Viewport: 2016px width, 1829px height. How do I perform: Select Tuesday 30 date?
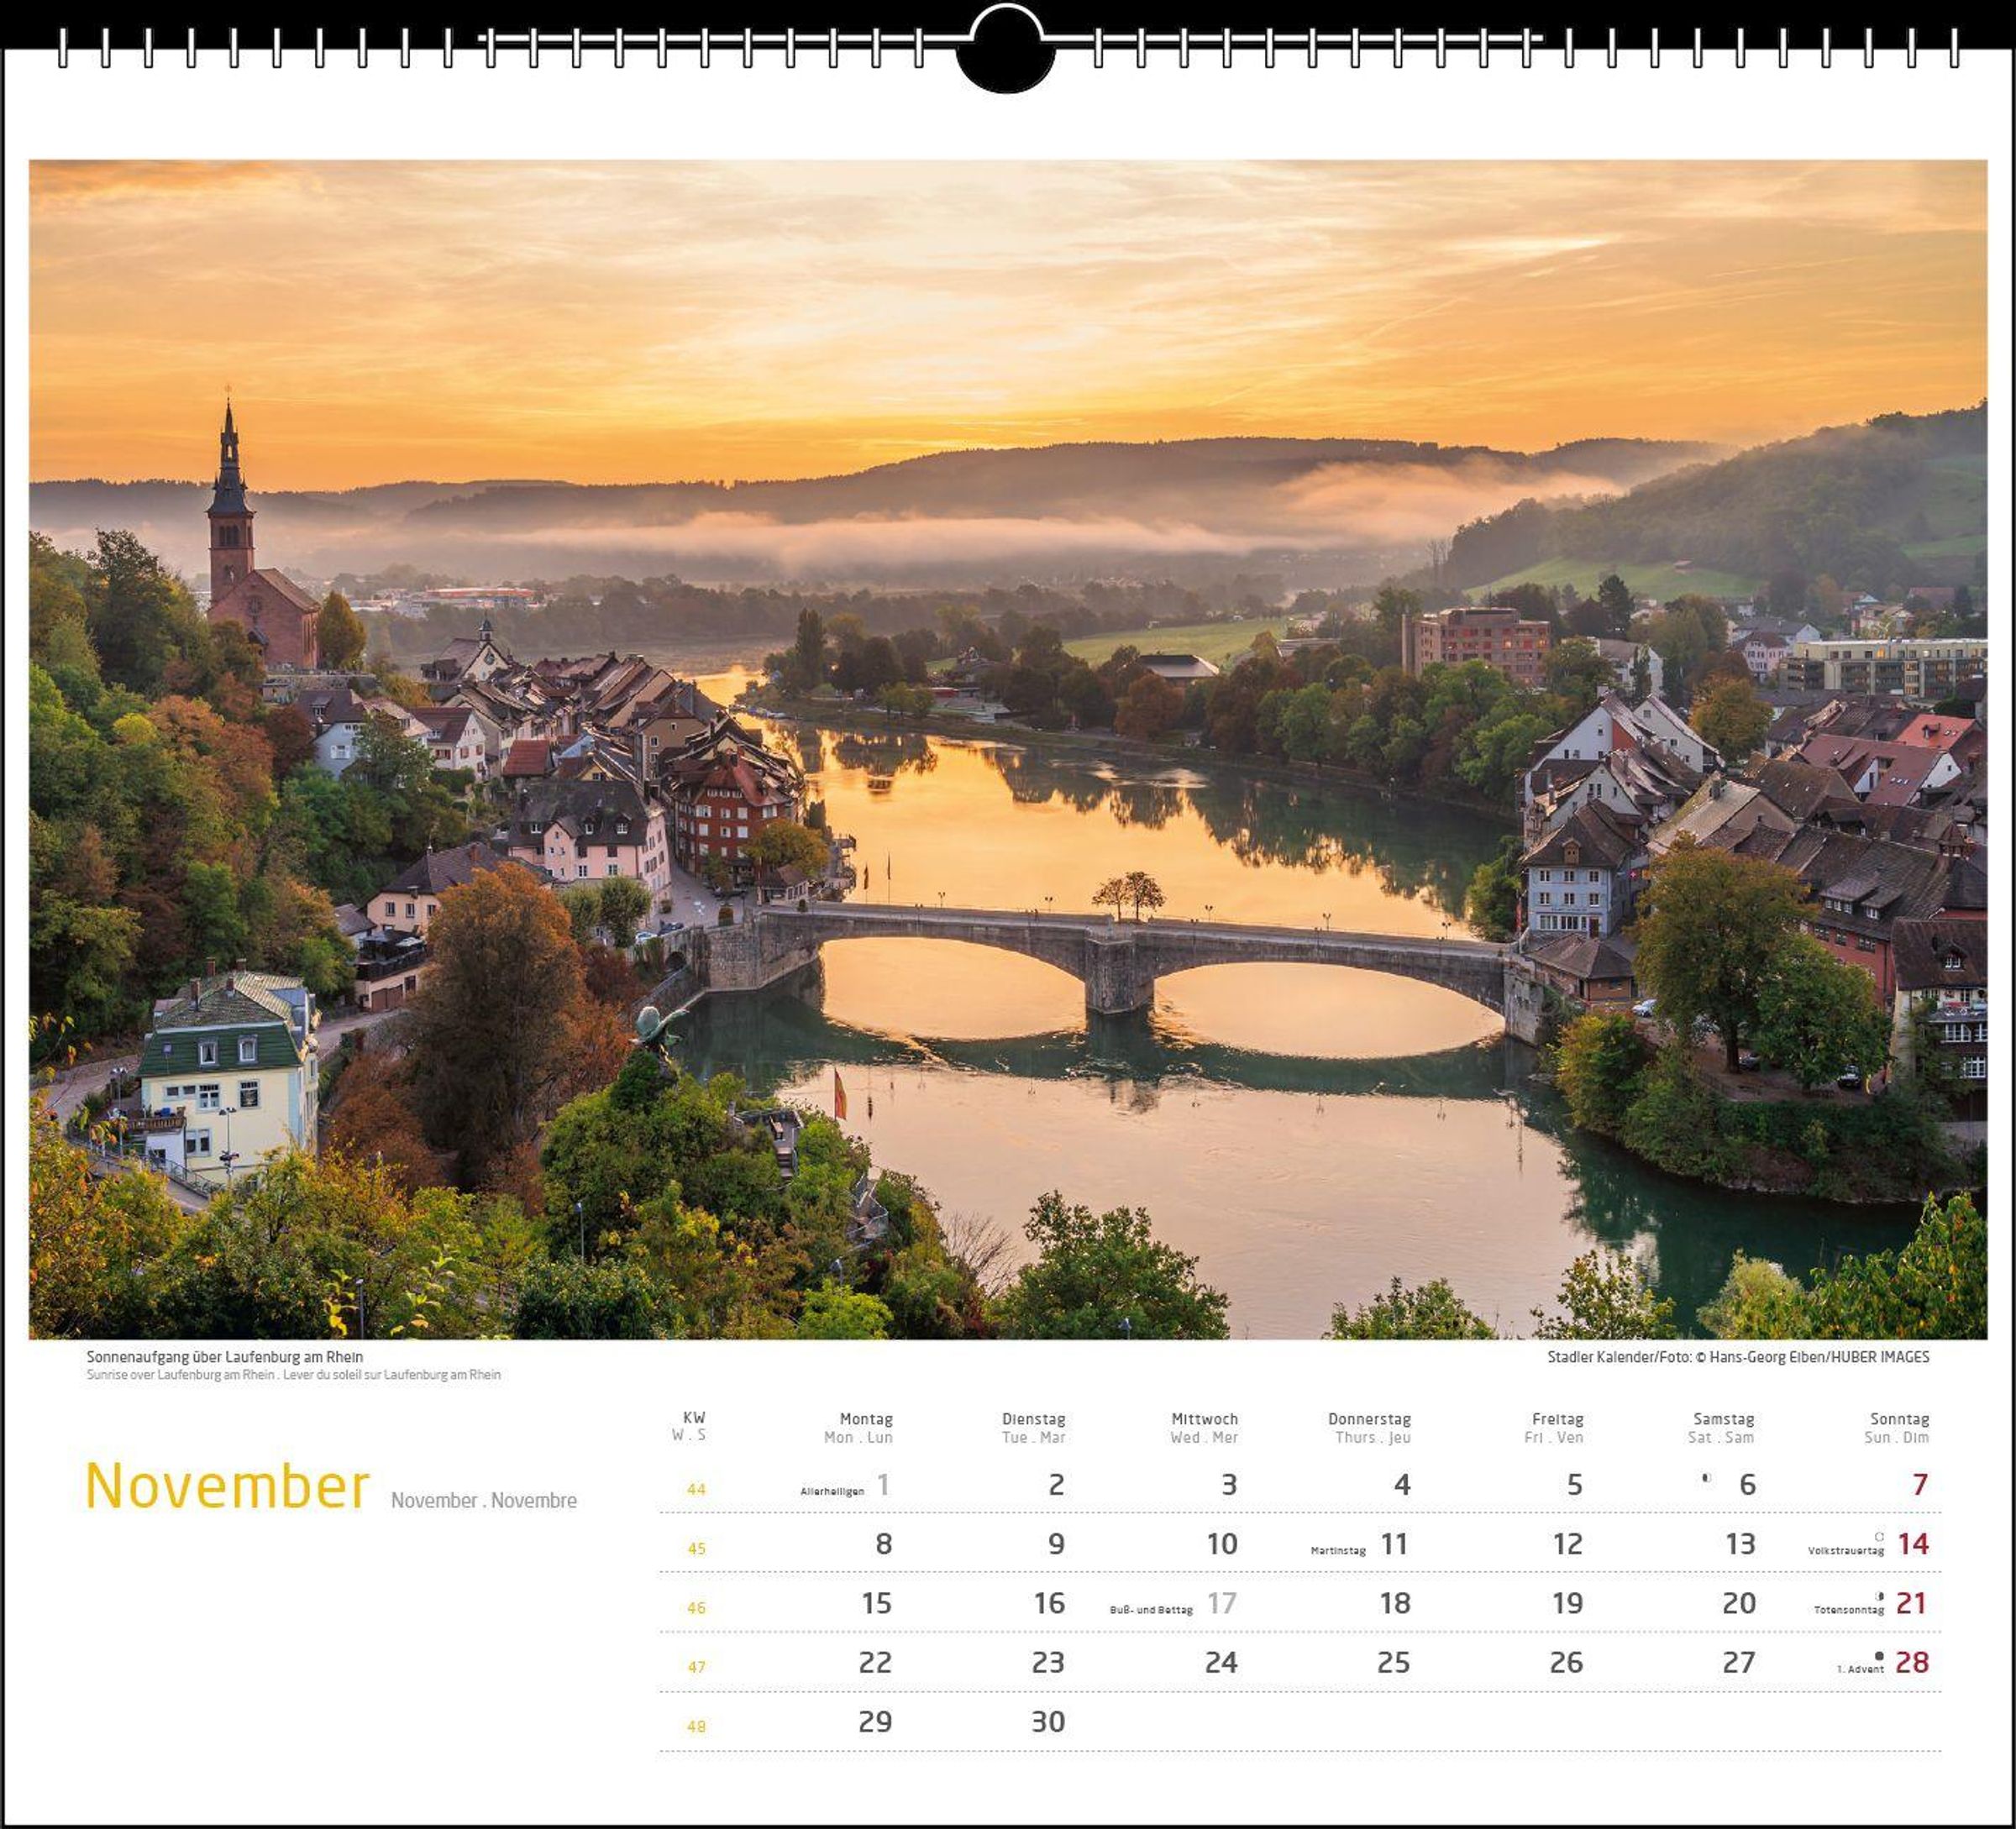(x=1047, y=1722)
